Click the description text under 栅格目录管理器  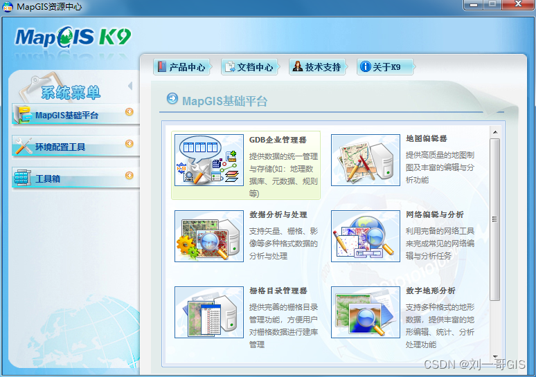coord(283,326)
